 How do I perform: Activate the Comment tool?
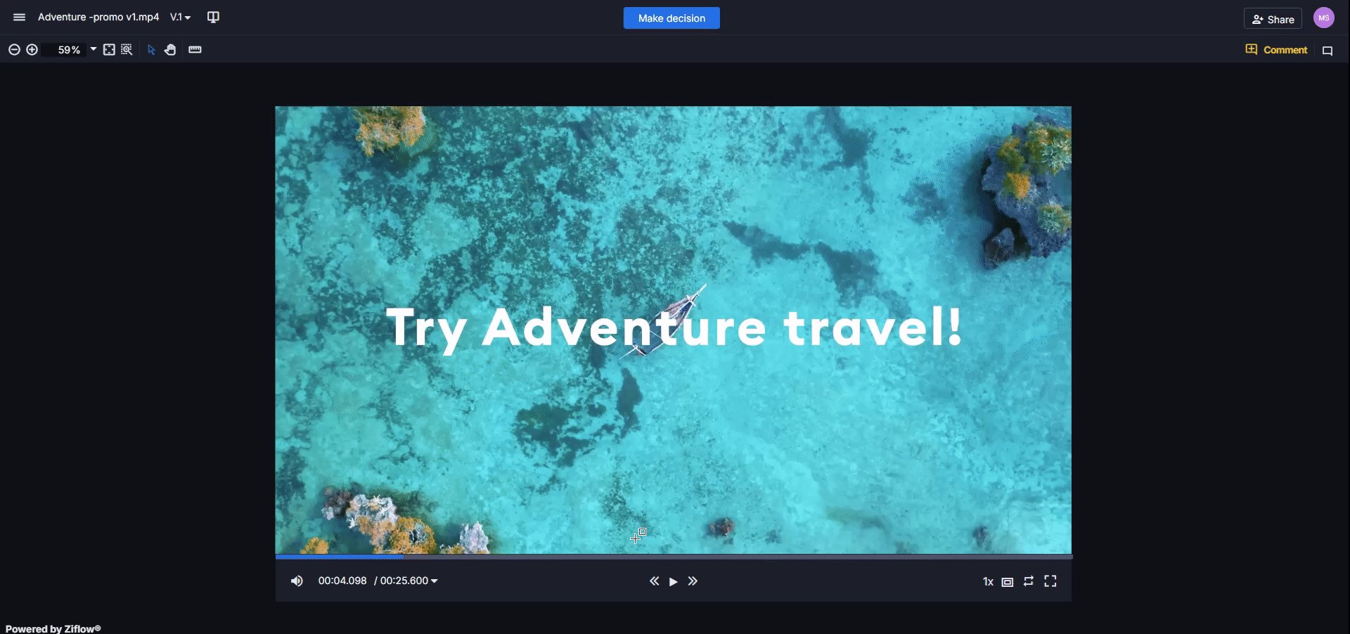click(x=1276, y=50)
